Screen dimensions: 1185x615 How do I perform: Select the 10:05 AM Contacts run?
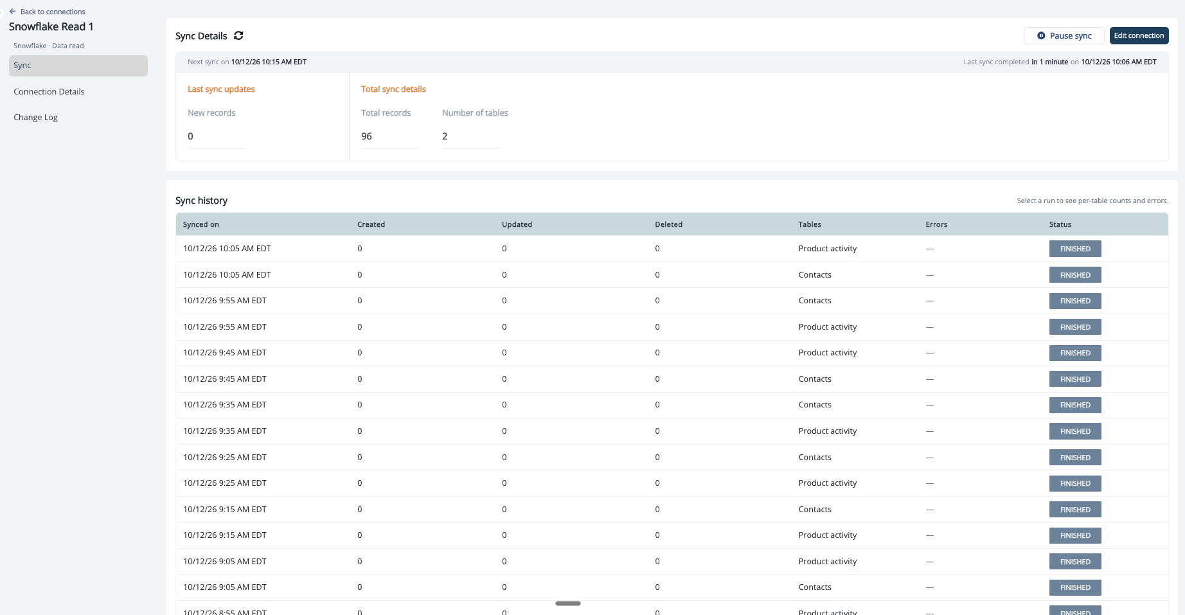click(x=672, y=275)
